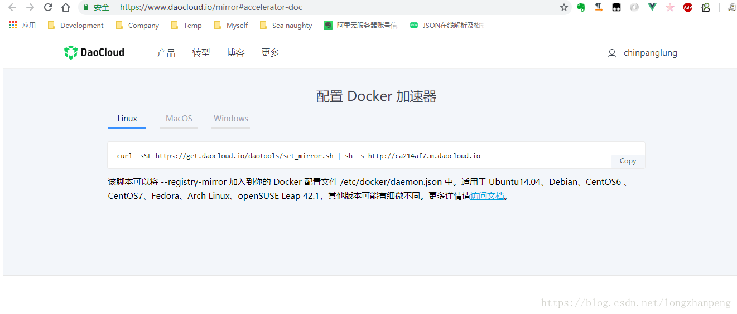
Task: Click the user avatar icon beside chinpanglung
Action: (612, 53)
